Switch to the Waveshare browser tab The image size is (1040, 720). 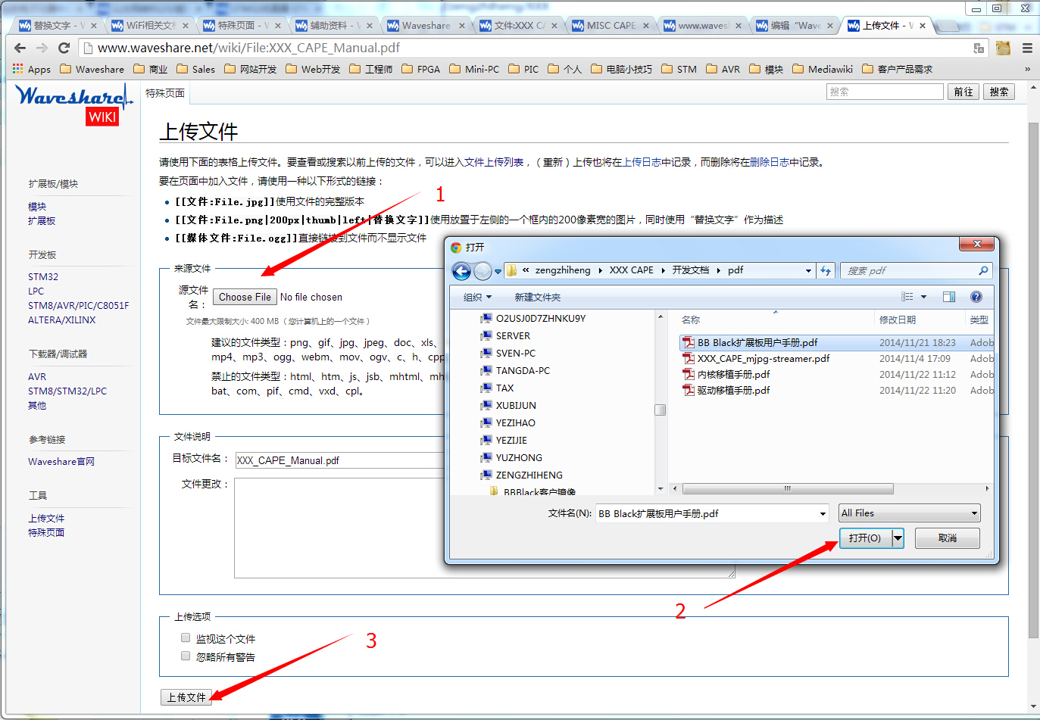pos(424,26)
